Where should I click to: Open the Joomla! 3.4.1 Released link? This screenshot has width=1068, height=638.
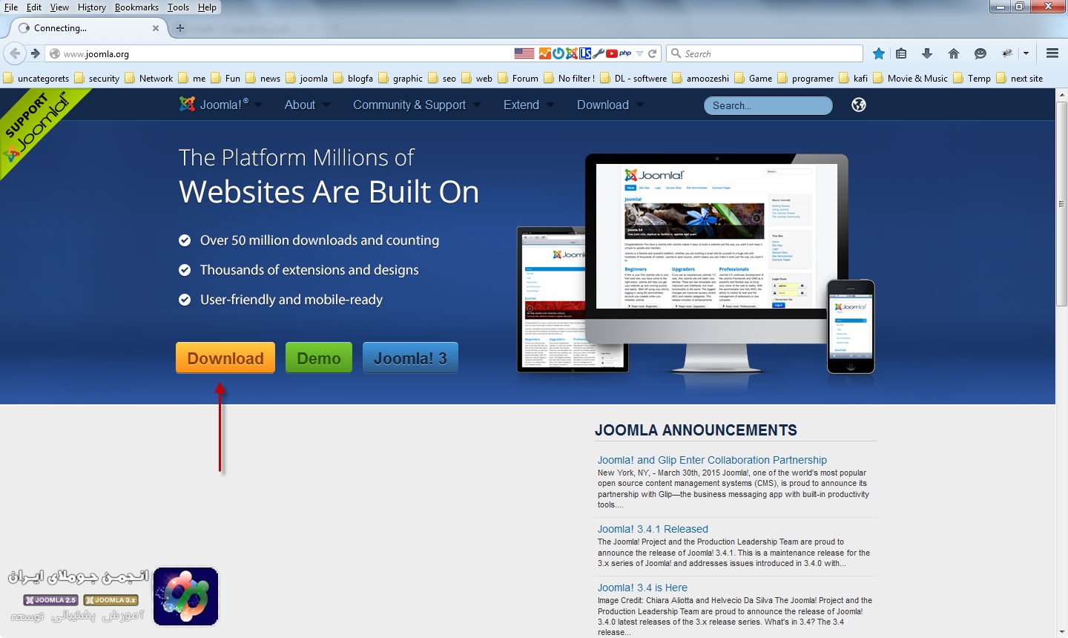653,529
